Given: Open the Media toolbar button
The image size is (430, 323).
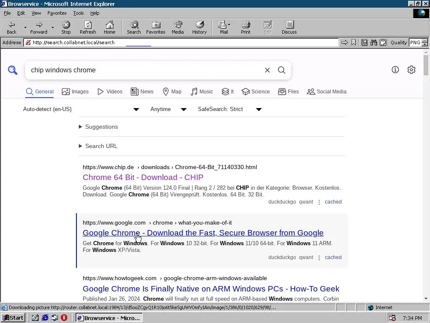Looking at the screenshot, I should click(x=178, y=27).
